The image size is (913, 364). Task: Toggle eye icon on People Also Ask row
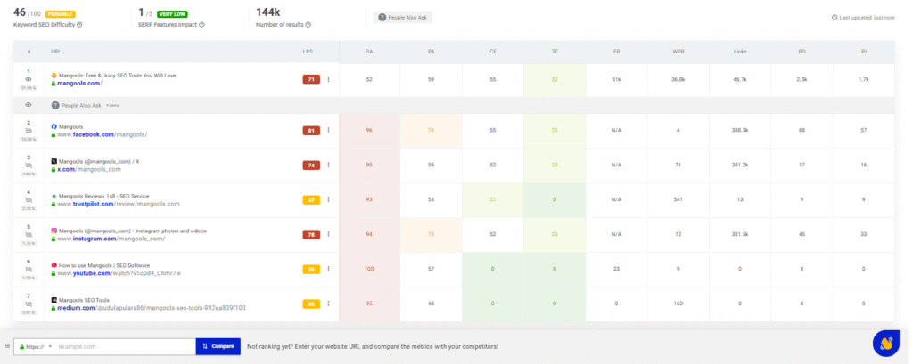tap(29, 105)
